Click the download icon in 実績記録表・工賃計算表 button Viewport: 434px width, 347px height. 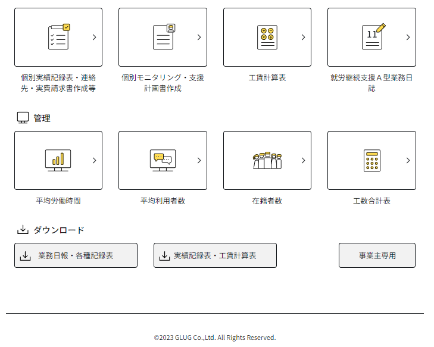pos(165,256)
